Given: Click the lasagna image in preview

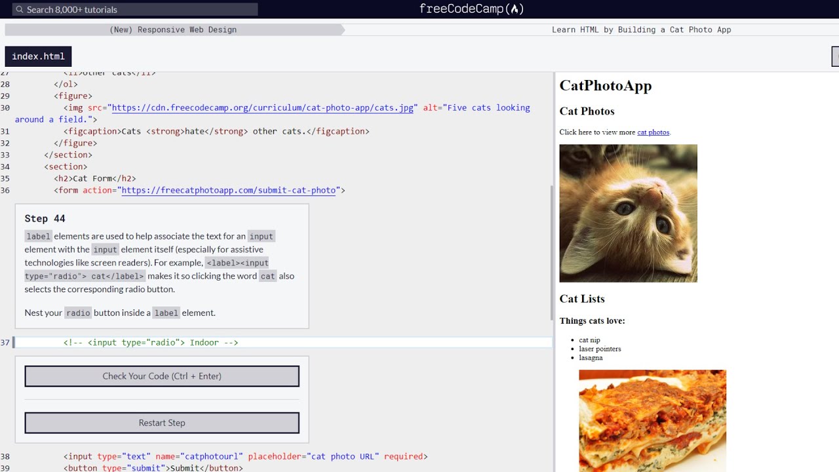Looking at the screenshot, I should (x=652, y=421).
